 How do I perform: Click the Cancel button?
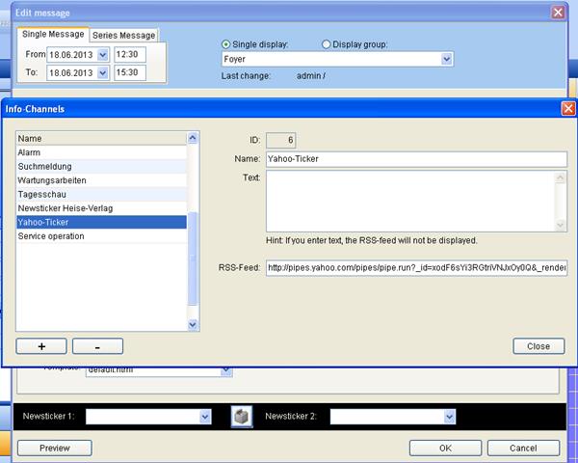coord(523,448)
